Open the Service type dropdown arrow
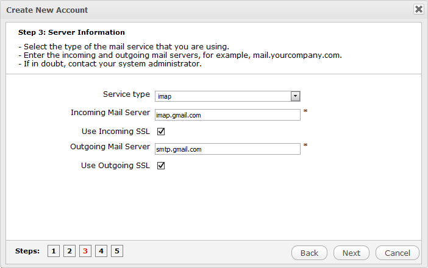428x268 pixels. tap(295, 96)
